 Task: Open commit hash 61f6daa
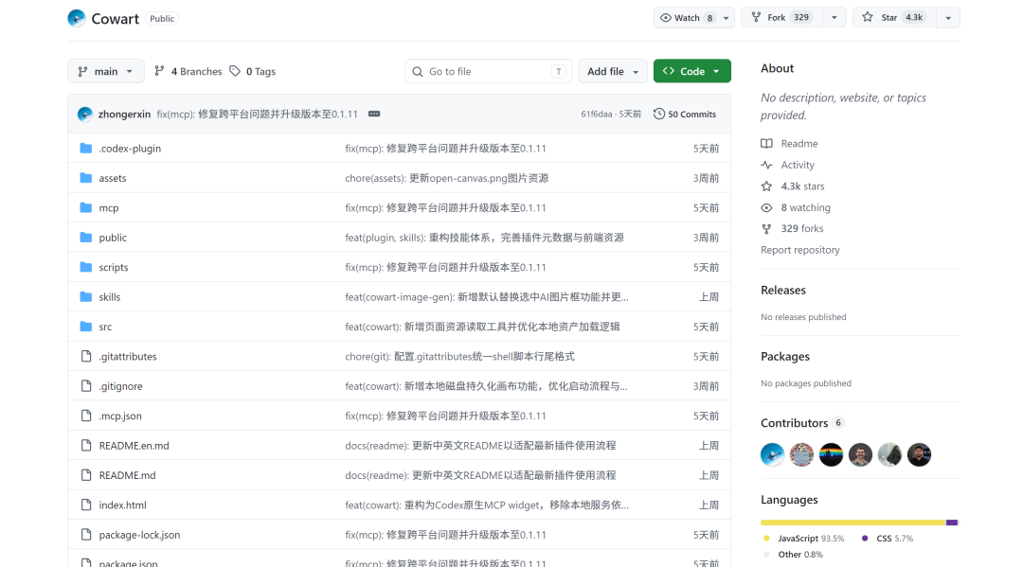[597, 114]
